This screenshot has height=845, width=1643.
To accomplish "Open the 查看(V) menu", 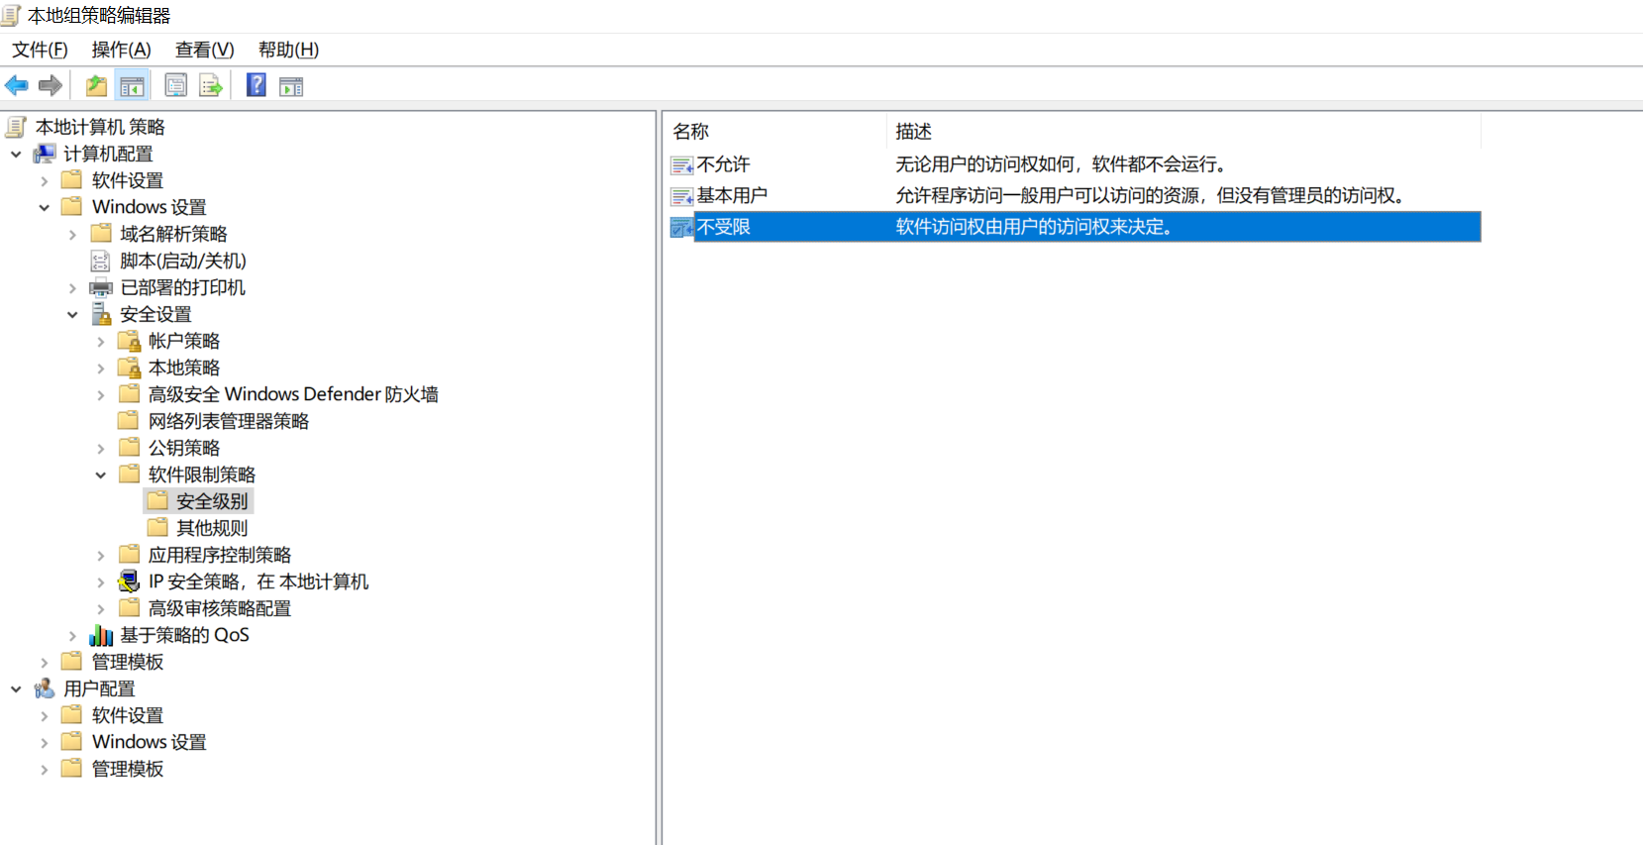I will click(x=205, y=50).
